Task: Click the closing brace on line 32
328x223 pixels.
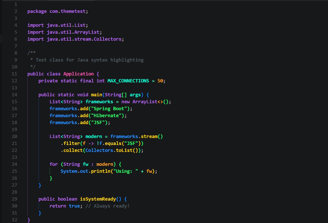Action: [29, 220]
